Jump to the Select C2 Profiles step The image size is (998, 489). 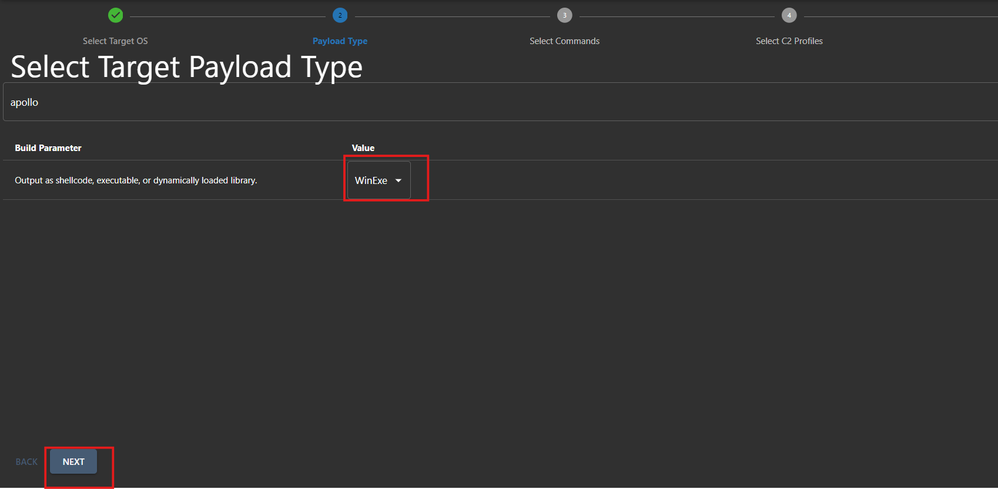[789, 41]
